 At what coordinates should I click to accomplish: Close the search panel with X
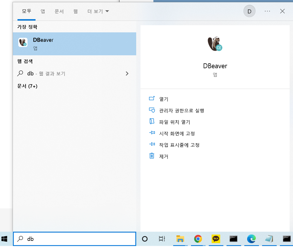(282, 11)
